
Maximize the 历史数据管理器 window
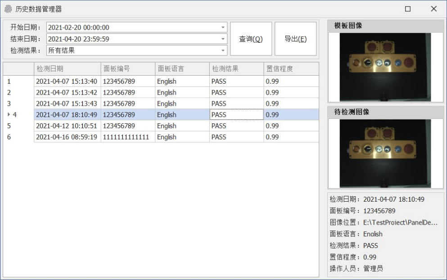tap(408, 9)
